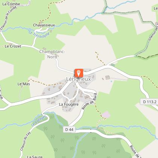Click the small blue dot near the building

111,81
